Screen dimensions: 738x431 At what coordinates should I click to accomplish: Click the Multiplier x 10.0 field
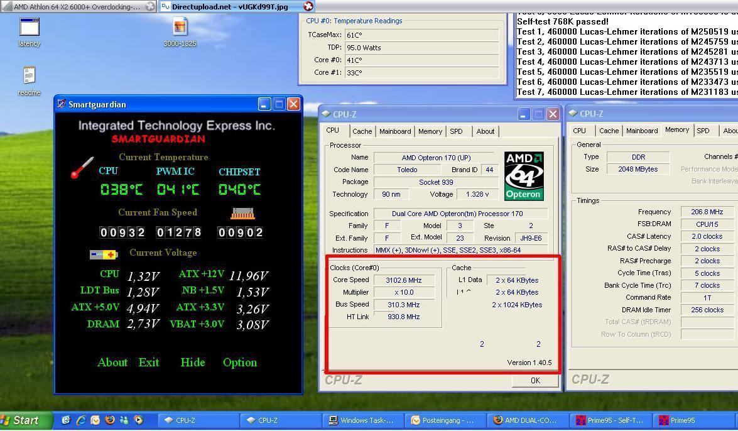(x=404, y=293)
